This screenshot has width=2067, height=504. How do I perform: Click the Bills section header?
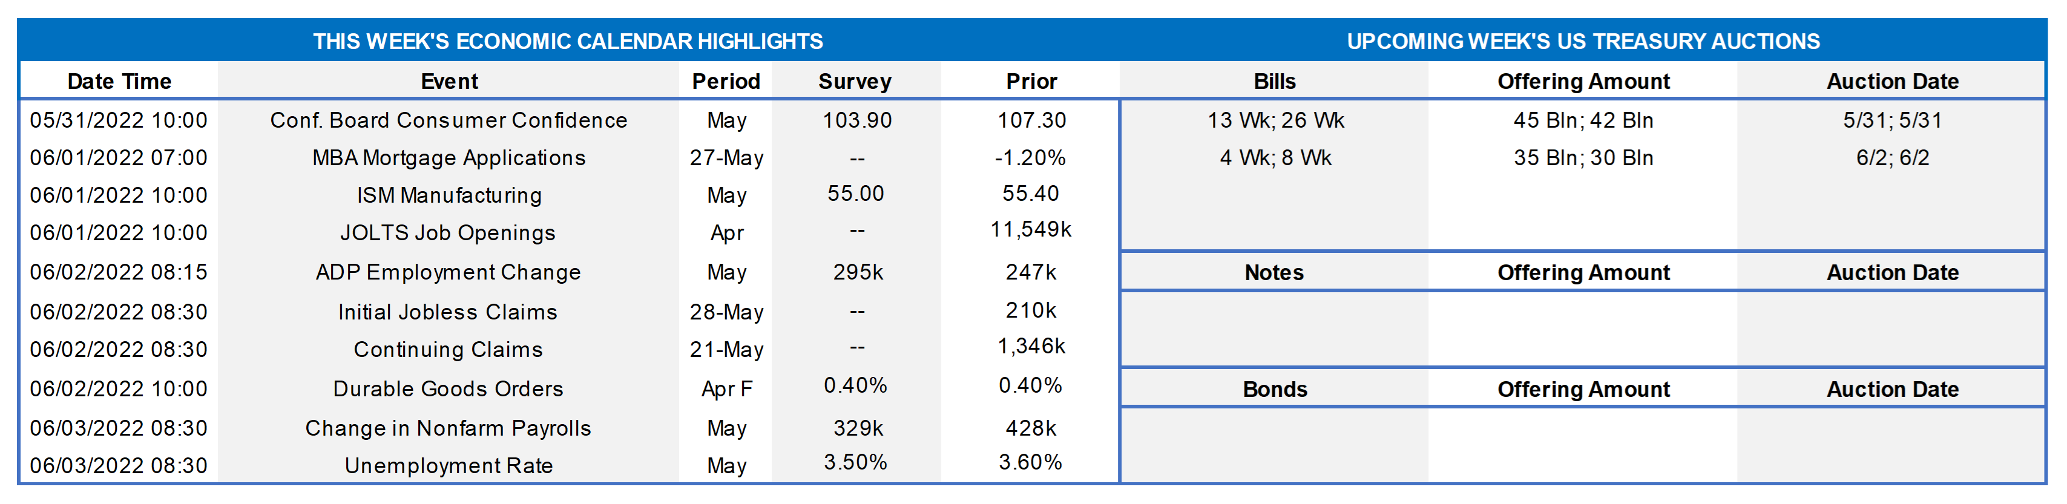click(x=1274, y=81)
